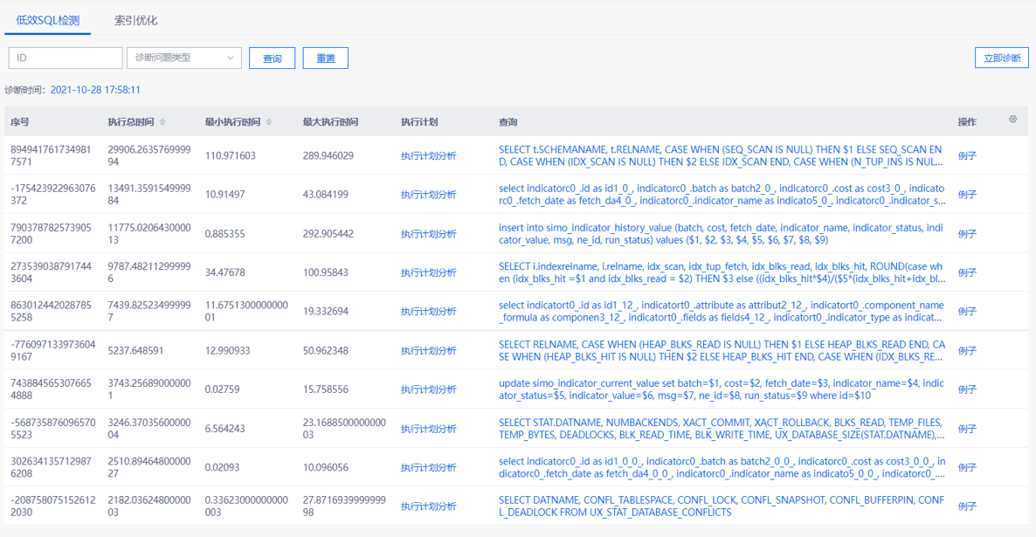Sort by 执行总时间 using its sort arrows
Screen dimensions: 1036x537
click(x=162, y=122)
